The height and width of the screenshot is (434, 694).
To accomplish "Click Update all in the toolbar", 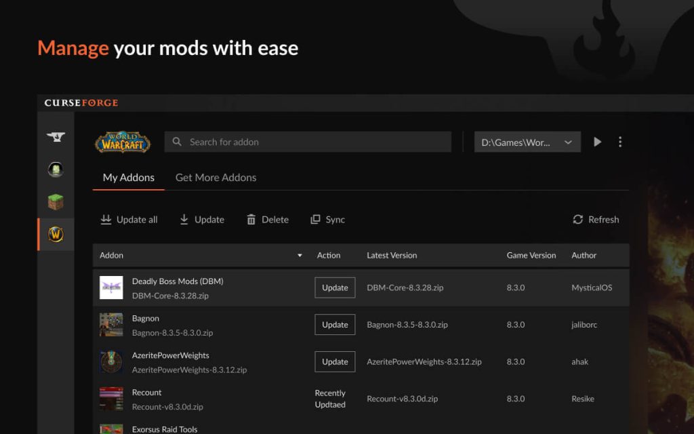I will (x=129, y=220).
